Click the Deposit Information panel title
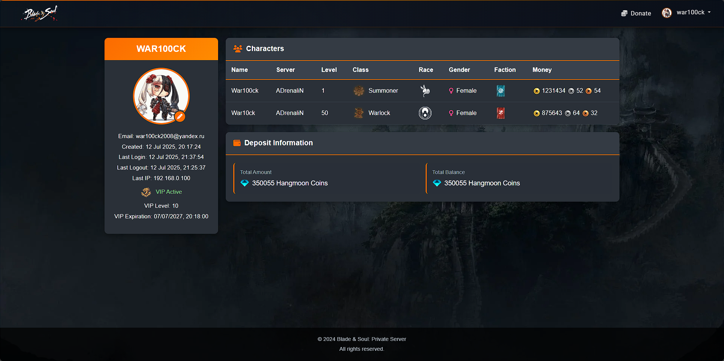724x361 pixels. click(279, 143)
